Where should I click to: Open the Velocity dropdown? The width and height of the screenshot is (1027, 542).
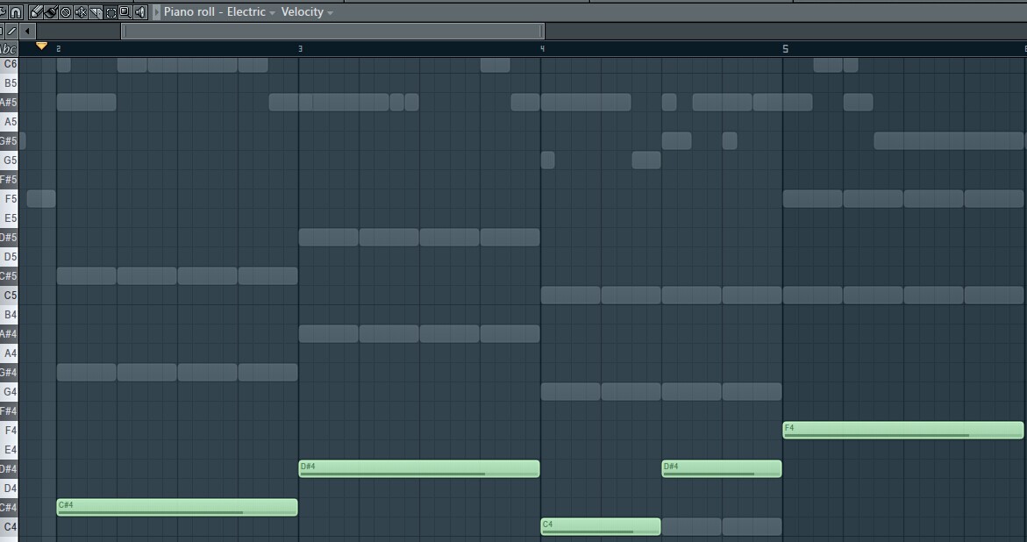[307, 11]
